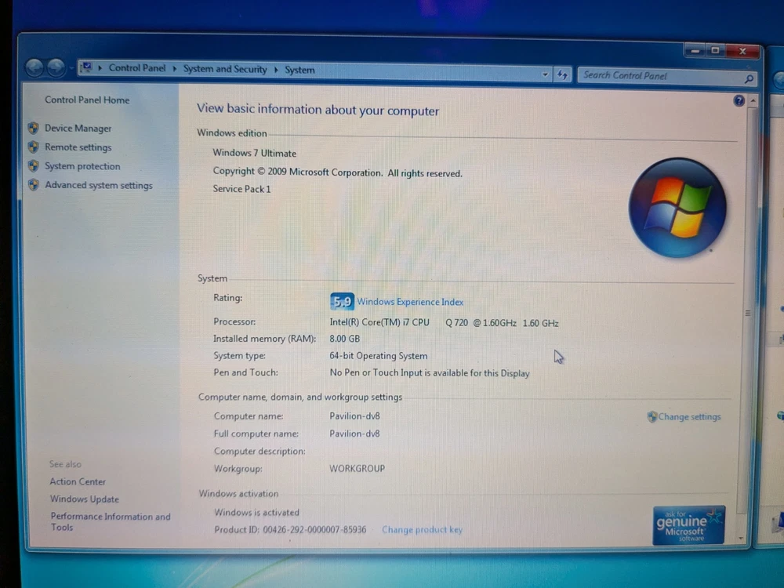This screenshot has width=784, height=588.
Task: Click the Forward navigation arrow button
Action: [x=56, y=68]
